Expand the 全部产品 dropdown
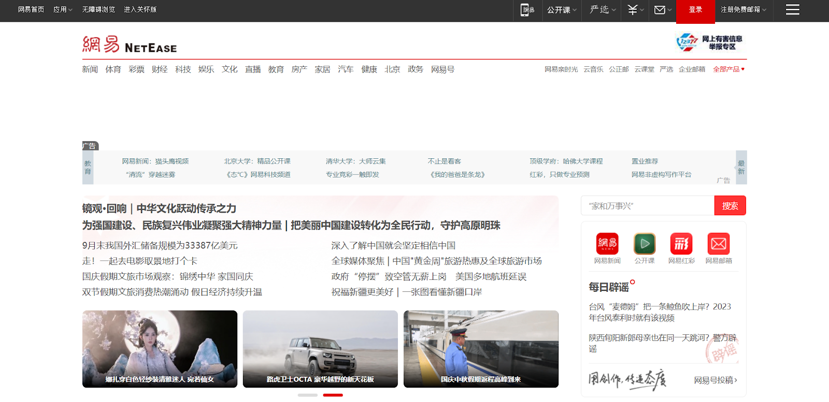This screenshot has height=402, width=829. coord(728,69)
